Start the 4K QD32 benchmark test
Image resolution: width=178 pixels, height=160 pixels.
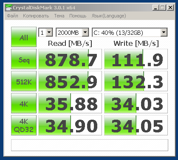pos(24,125)
